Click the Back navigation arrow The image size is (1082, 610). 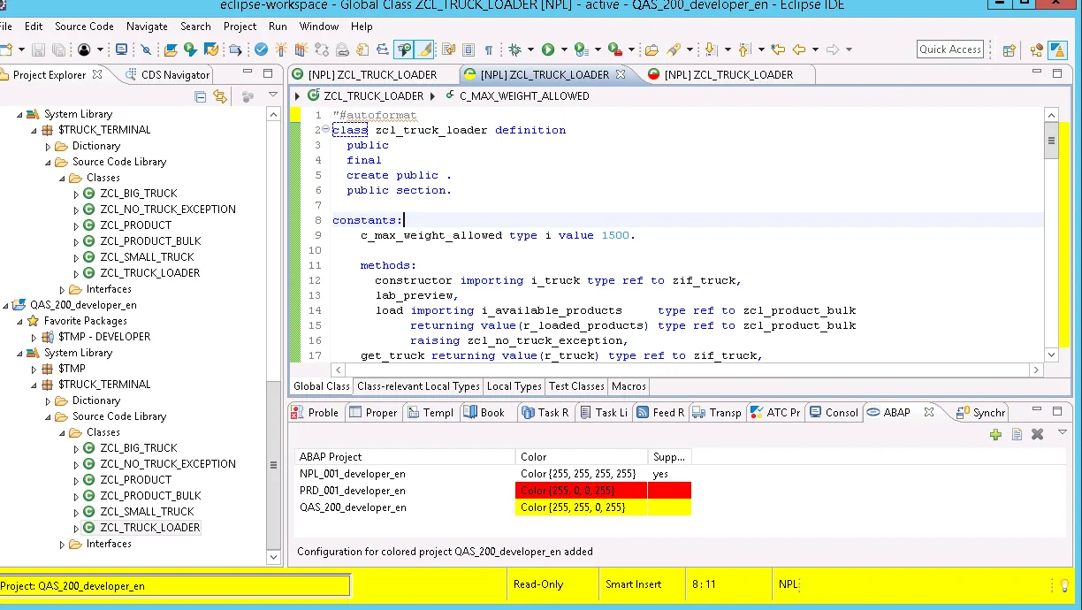click(799, 50)
